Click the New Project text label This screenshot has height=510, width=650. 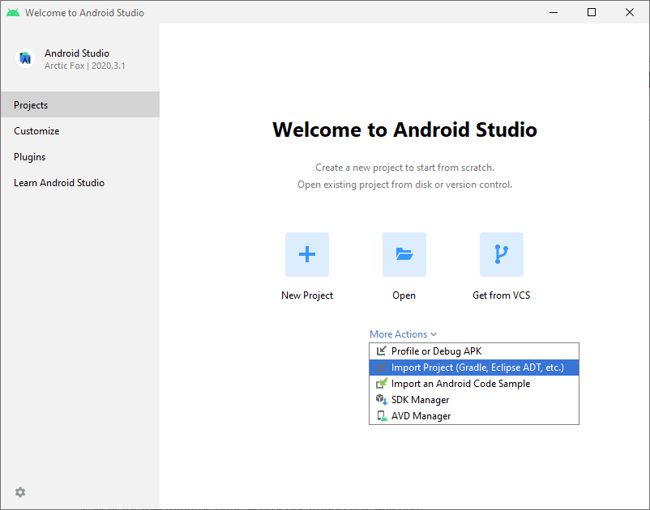307,295
